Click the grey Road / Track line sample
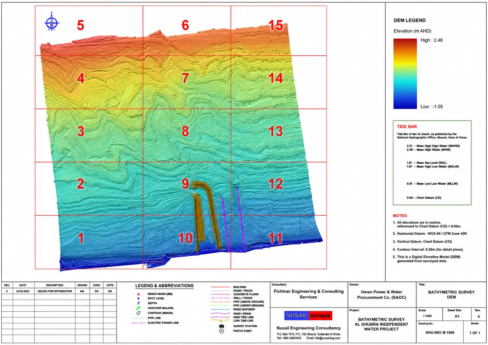This screenshot has width=488, height=345. (x=221, y=291)
